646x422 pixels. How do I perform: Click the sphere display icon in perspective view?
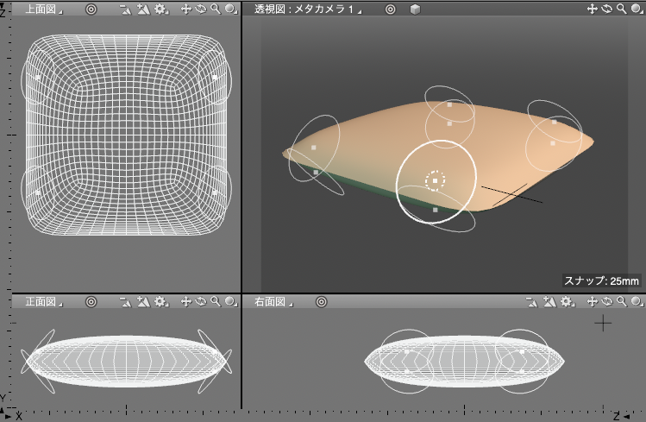[637, 9]
